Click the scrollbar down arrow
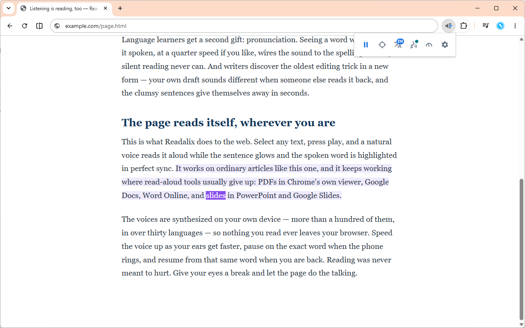The width and height of the screenshot is (525, 328). (x=522, y=324)
